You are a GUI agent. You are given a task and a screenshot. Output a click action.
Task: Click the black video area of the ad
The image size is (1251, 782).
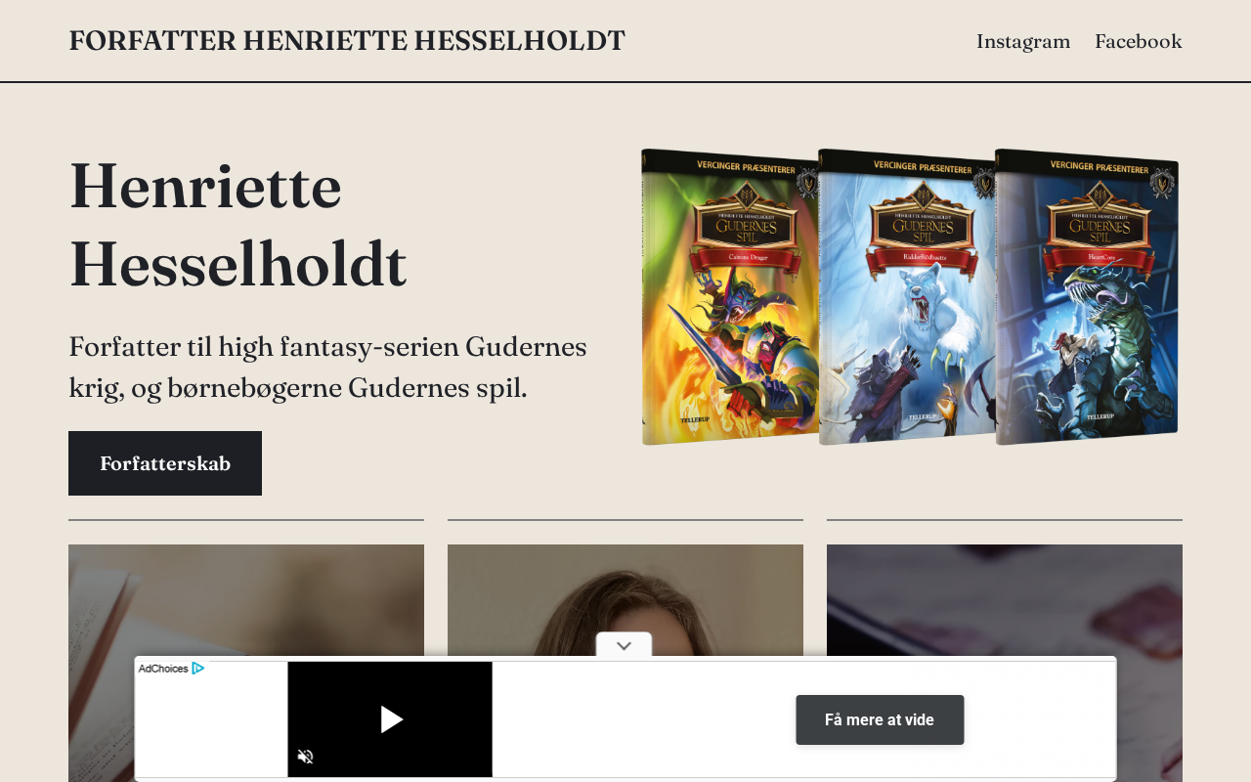390,719
